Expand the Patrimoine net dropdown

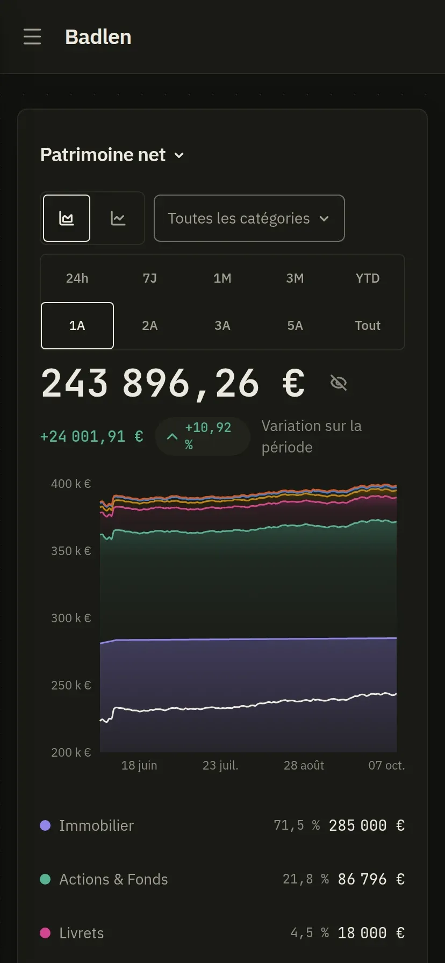112,155
